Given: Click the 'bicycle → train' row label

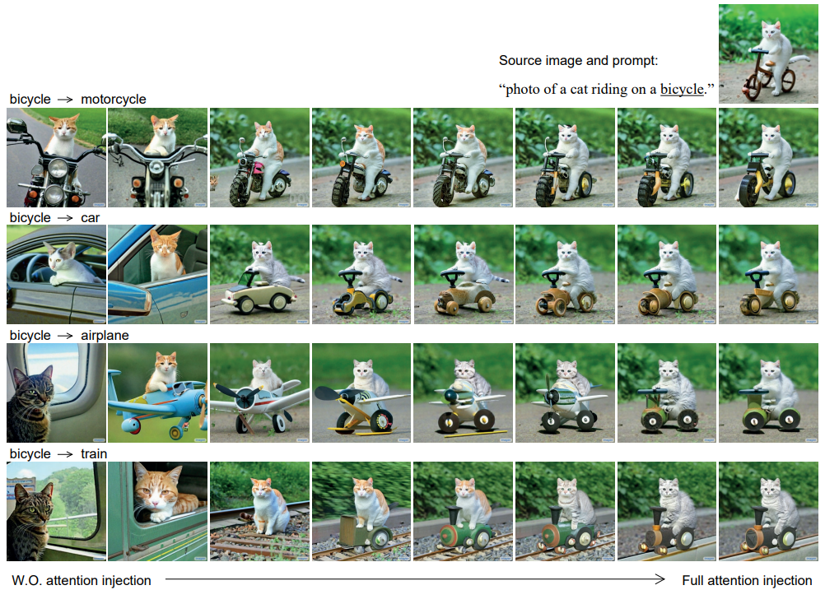Looking at the screenshot, I should [x=58, y=453].
